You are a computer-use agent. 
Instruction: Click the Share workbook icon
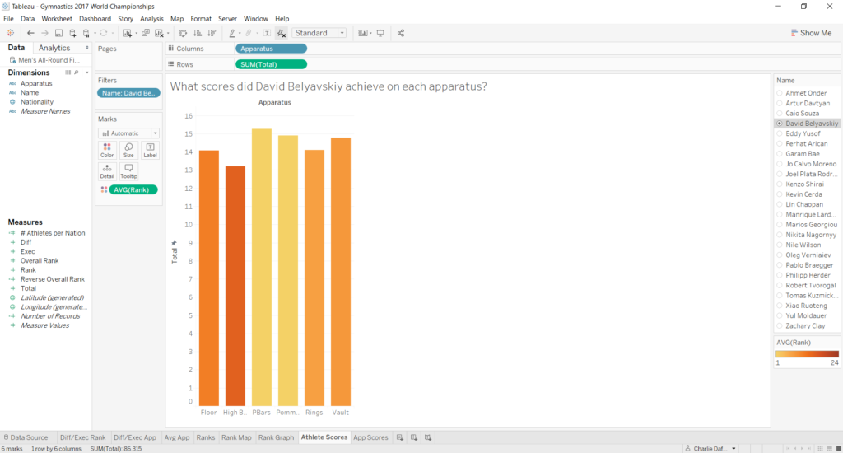(401, 33)
